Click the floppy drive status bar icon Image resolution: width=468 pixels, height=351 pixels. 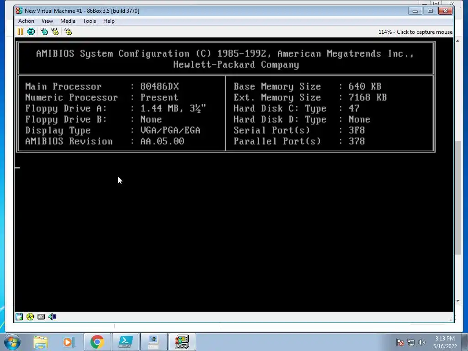coord(19,317)
